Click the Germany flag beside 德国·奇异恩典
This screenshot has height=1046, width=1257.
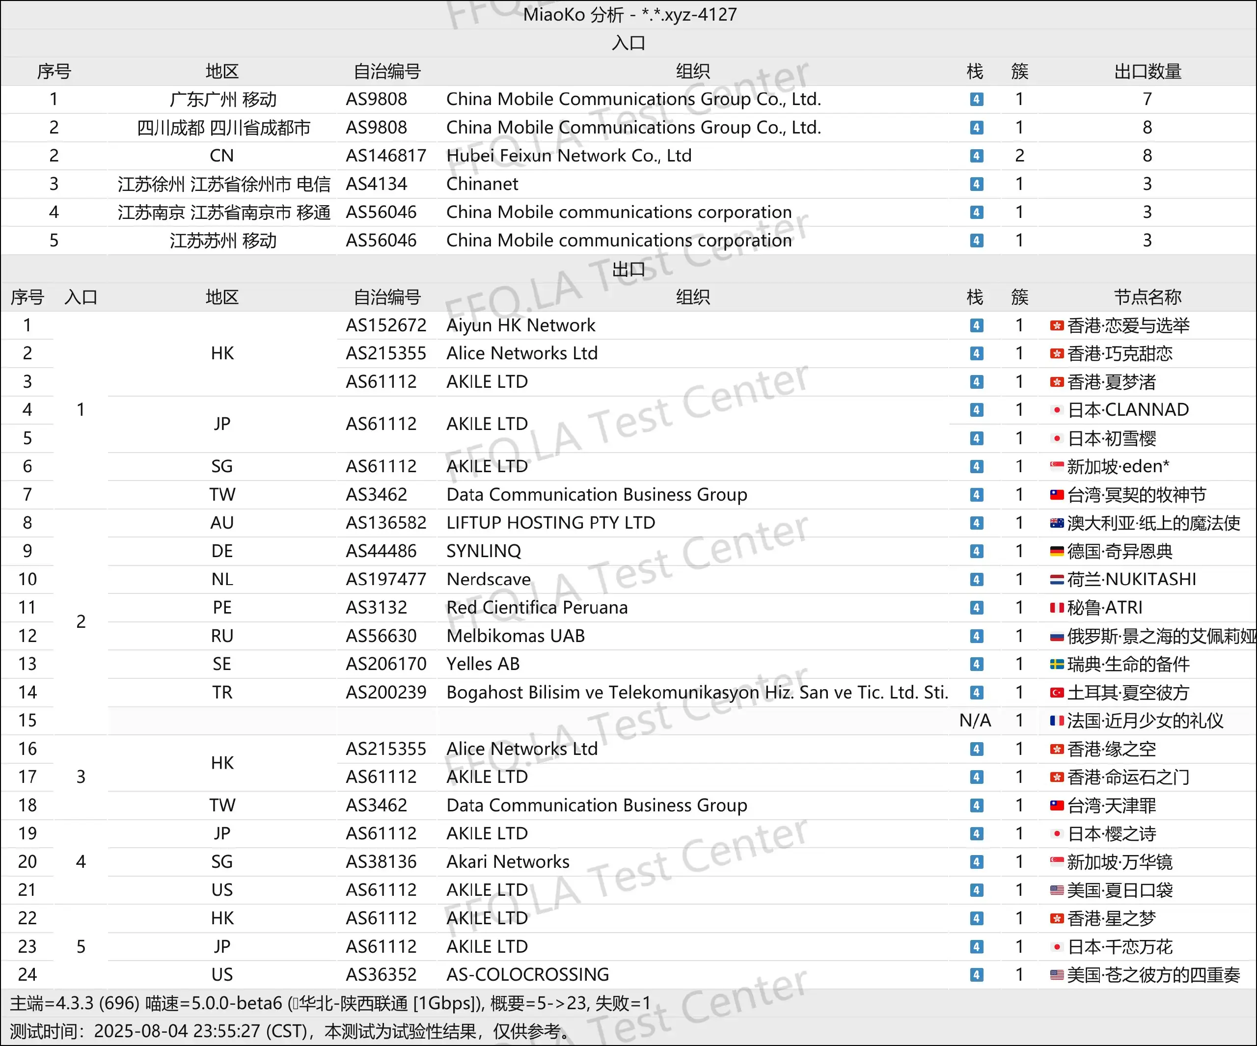1057,551
